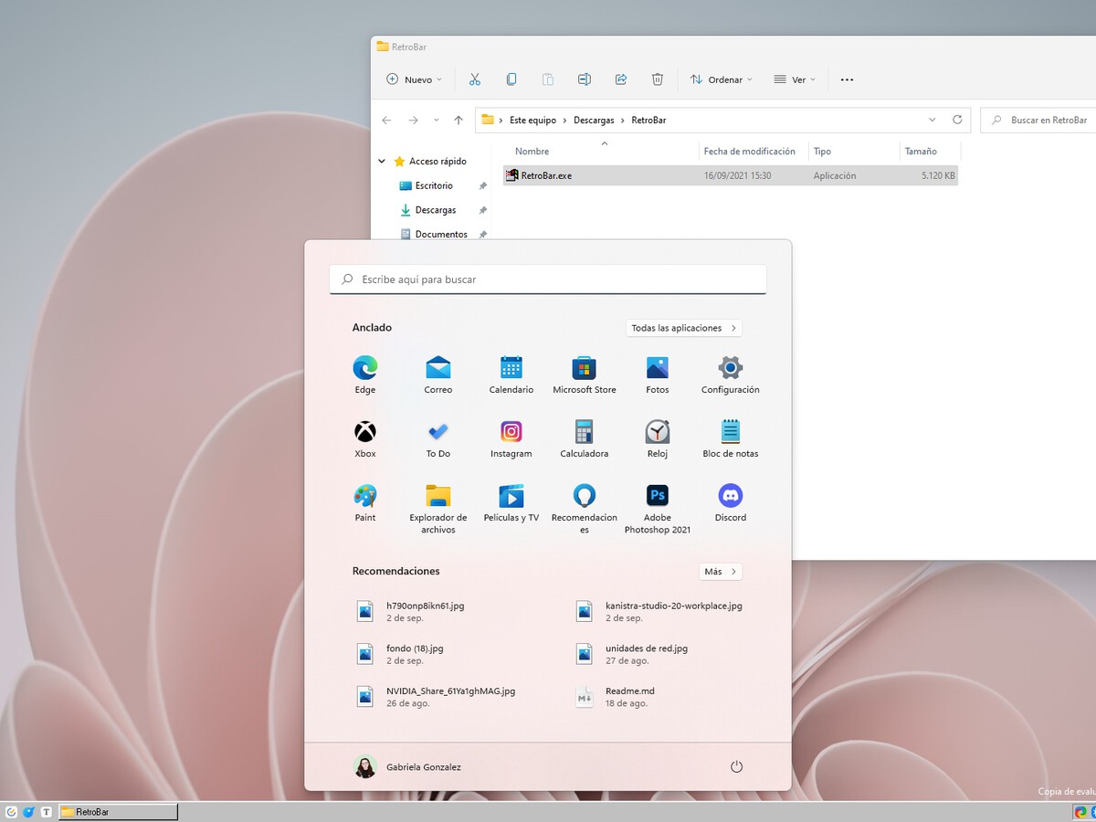The height and width of the screenshot is (822, 1096).
Task: Open Microsoft Store from pinned apps
Action: click(x=585, y=374)
